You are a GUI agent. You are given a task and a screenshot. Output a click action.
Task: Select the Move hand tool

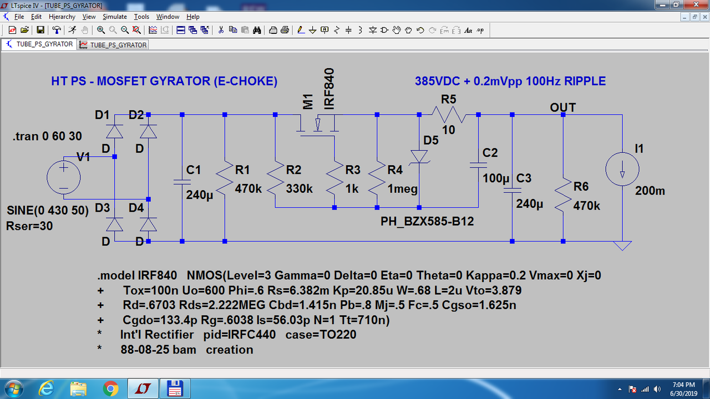(x=397, y=30)
